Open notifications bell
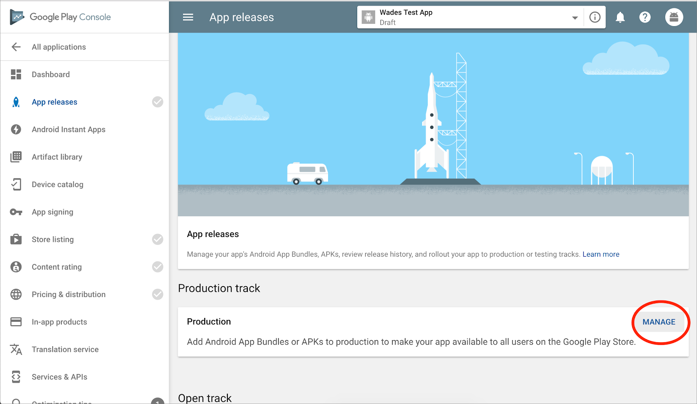The width and height of the screenshot is (697, 404). (620, 17)
